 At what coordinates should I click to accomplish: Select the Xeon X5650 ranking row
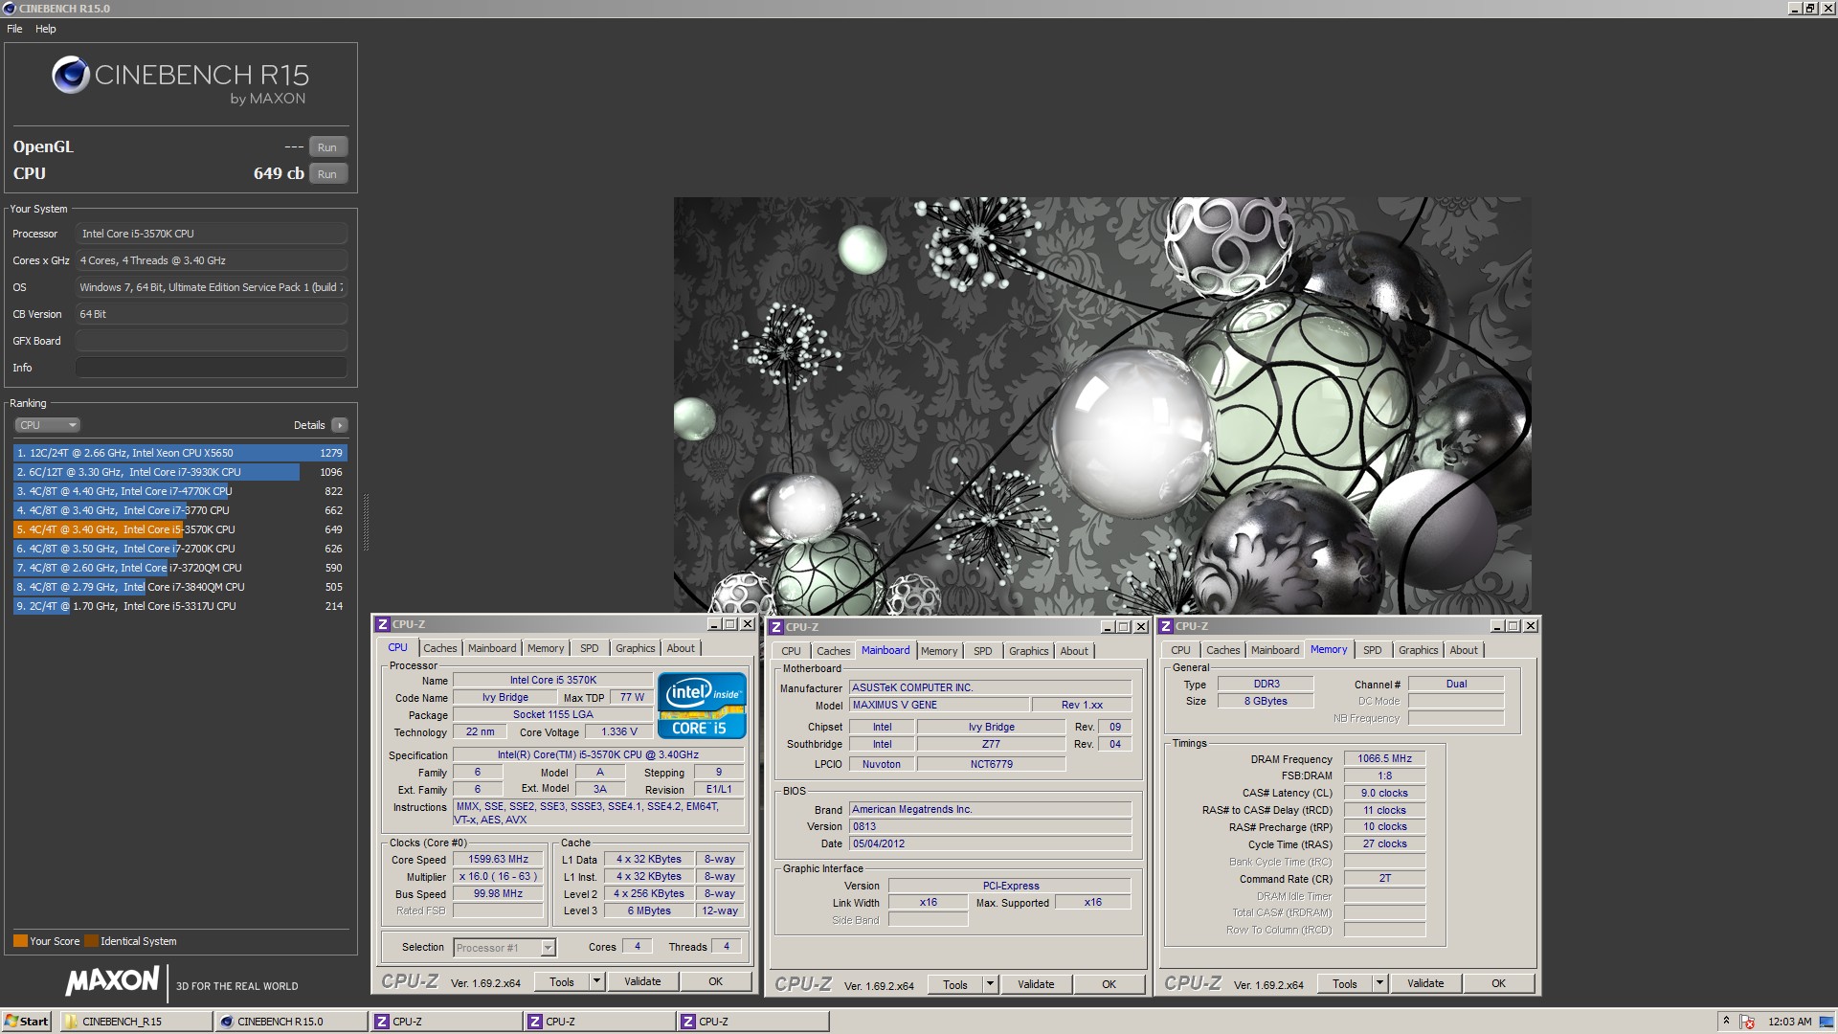tap(179, 453)
